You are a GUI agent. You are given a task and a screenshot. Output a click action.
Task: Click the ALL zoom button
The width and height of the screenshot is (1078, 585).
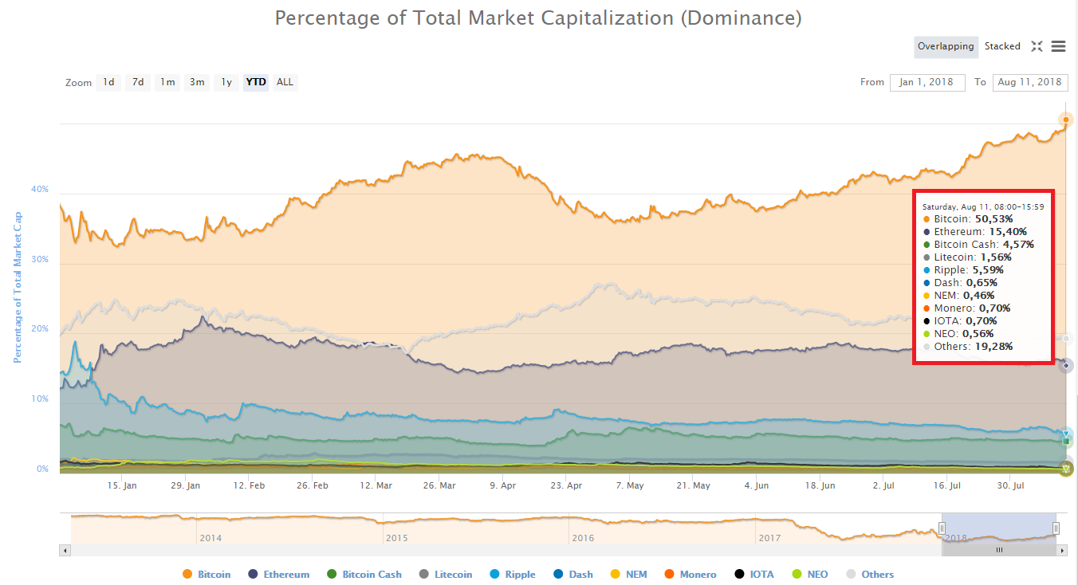coord(285,82)
